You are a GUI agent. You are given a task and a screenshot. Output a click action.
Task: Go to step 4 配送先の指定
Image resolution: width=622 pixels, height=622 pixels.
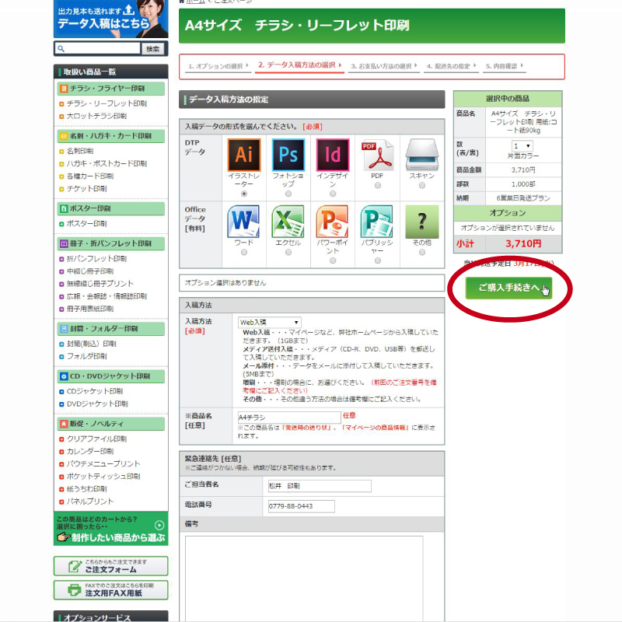click(451, 66)
